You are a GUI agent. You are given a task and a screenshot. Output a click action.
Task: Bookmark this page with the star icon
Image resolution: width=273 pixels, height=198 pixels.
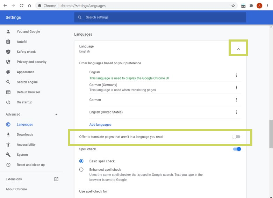233,6
